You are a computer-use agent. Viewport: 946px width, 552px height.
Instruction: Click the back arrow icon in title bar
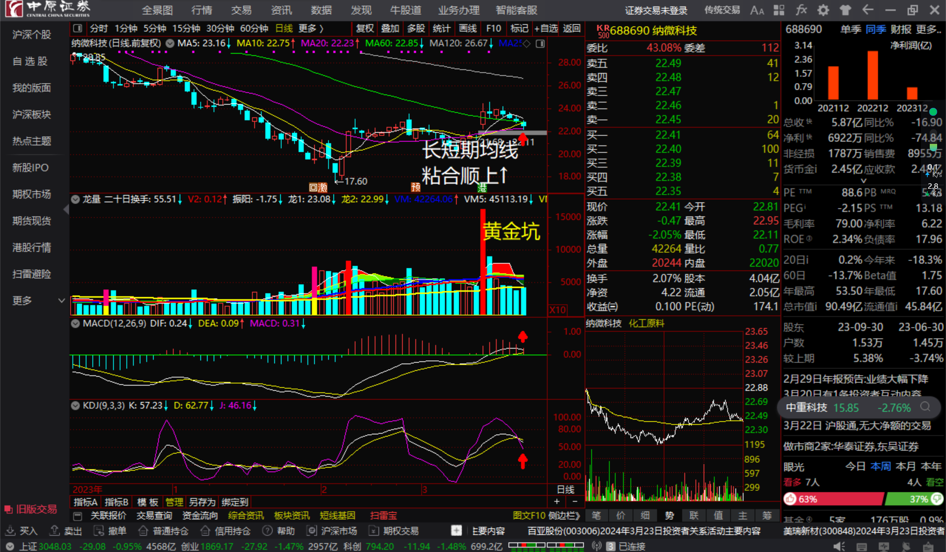868,10
